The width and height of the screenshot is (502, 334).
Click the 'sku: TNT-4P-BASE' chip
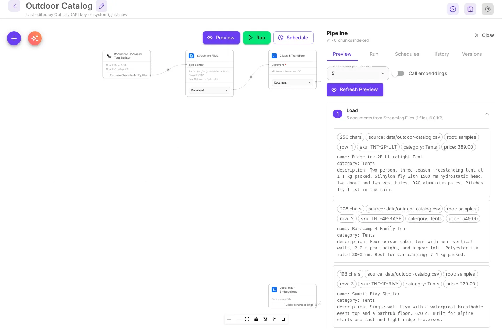(x=381, y=218)
